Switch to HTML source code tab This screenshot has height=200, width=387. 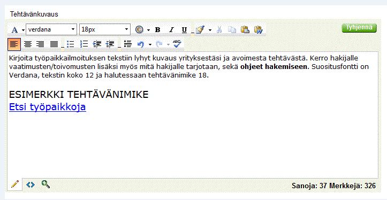(x=31, y=184)
